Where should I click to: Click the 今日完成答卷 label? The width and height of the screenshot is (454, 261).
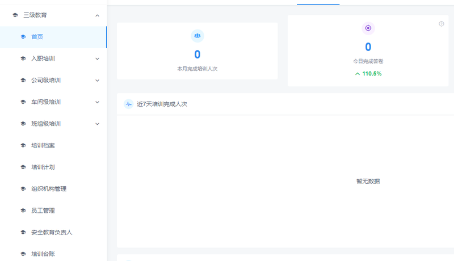pos(368,61)
